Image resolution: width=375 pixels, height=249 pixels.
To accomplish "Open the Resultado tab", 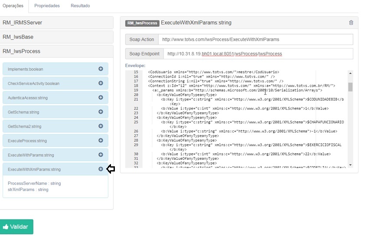I will click(80, 6).
